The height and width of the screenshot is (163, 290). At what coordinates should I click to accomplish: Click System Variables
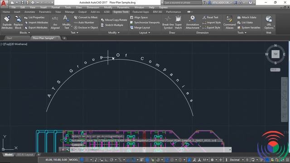(x=249, y=28)
